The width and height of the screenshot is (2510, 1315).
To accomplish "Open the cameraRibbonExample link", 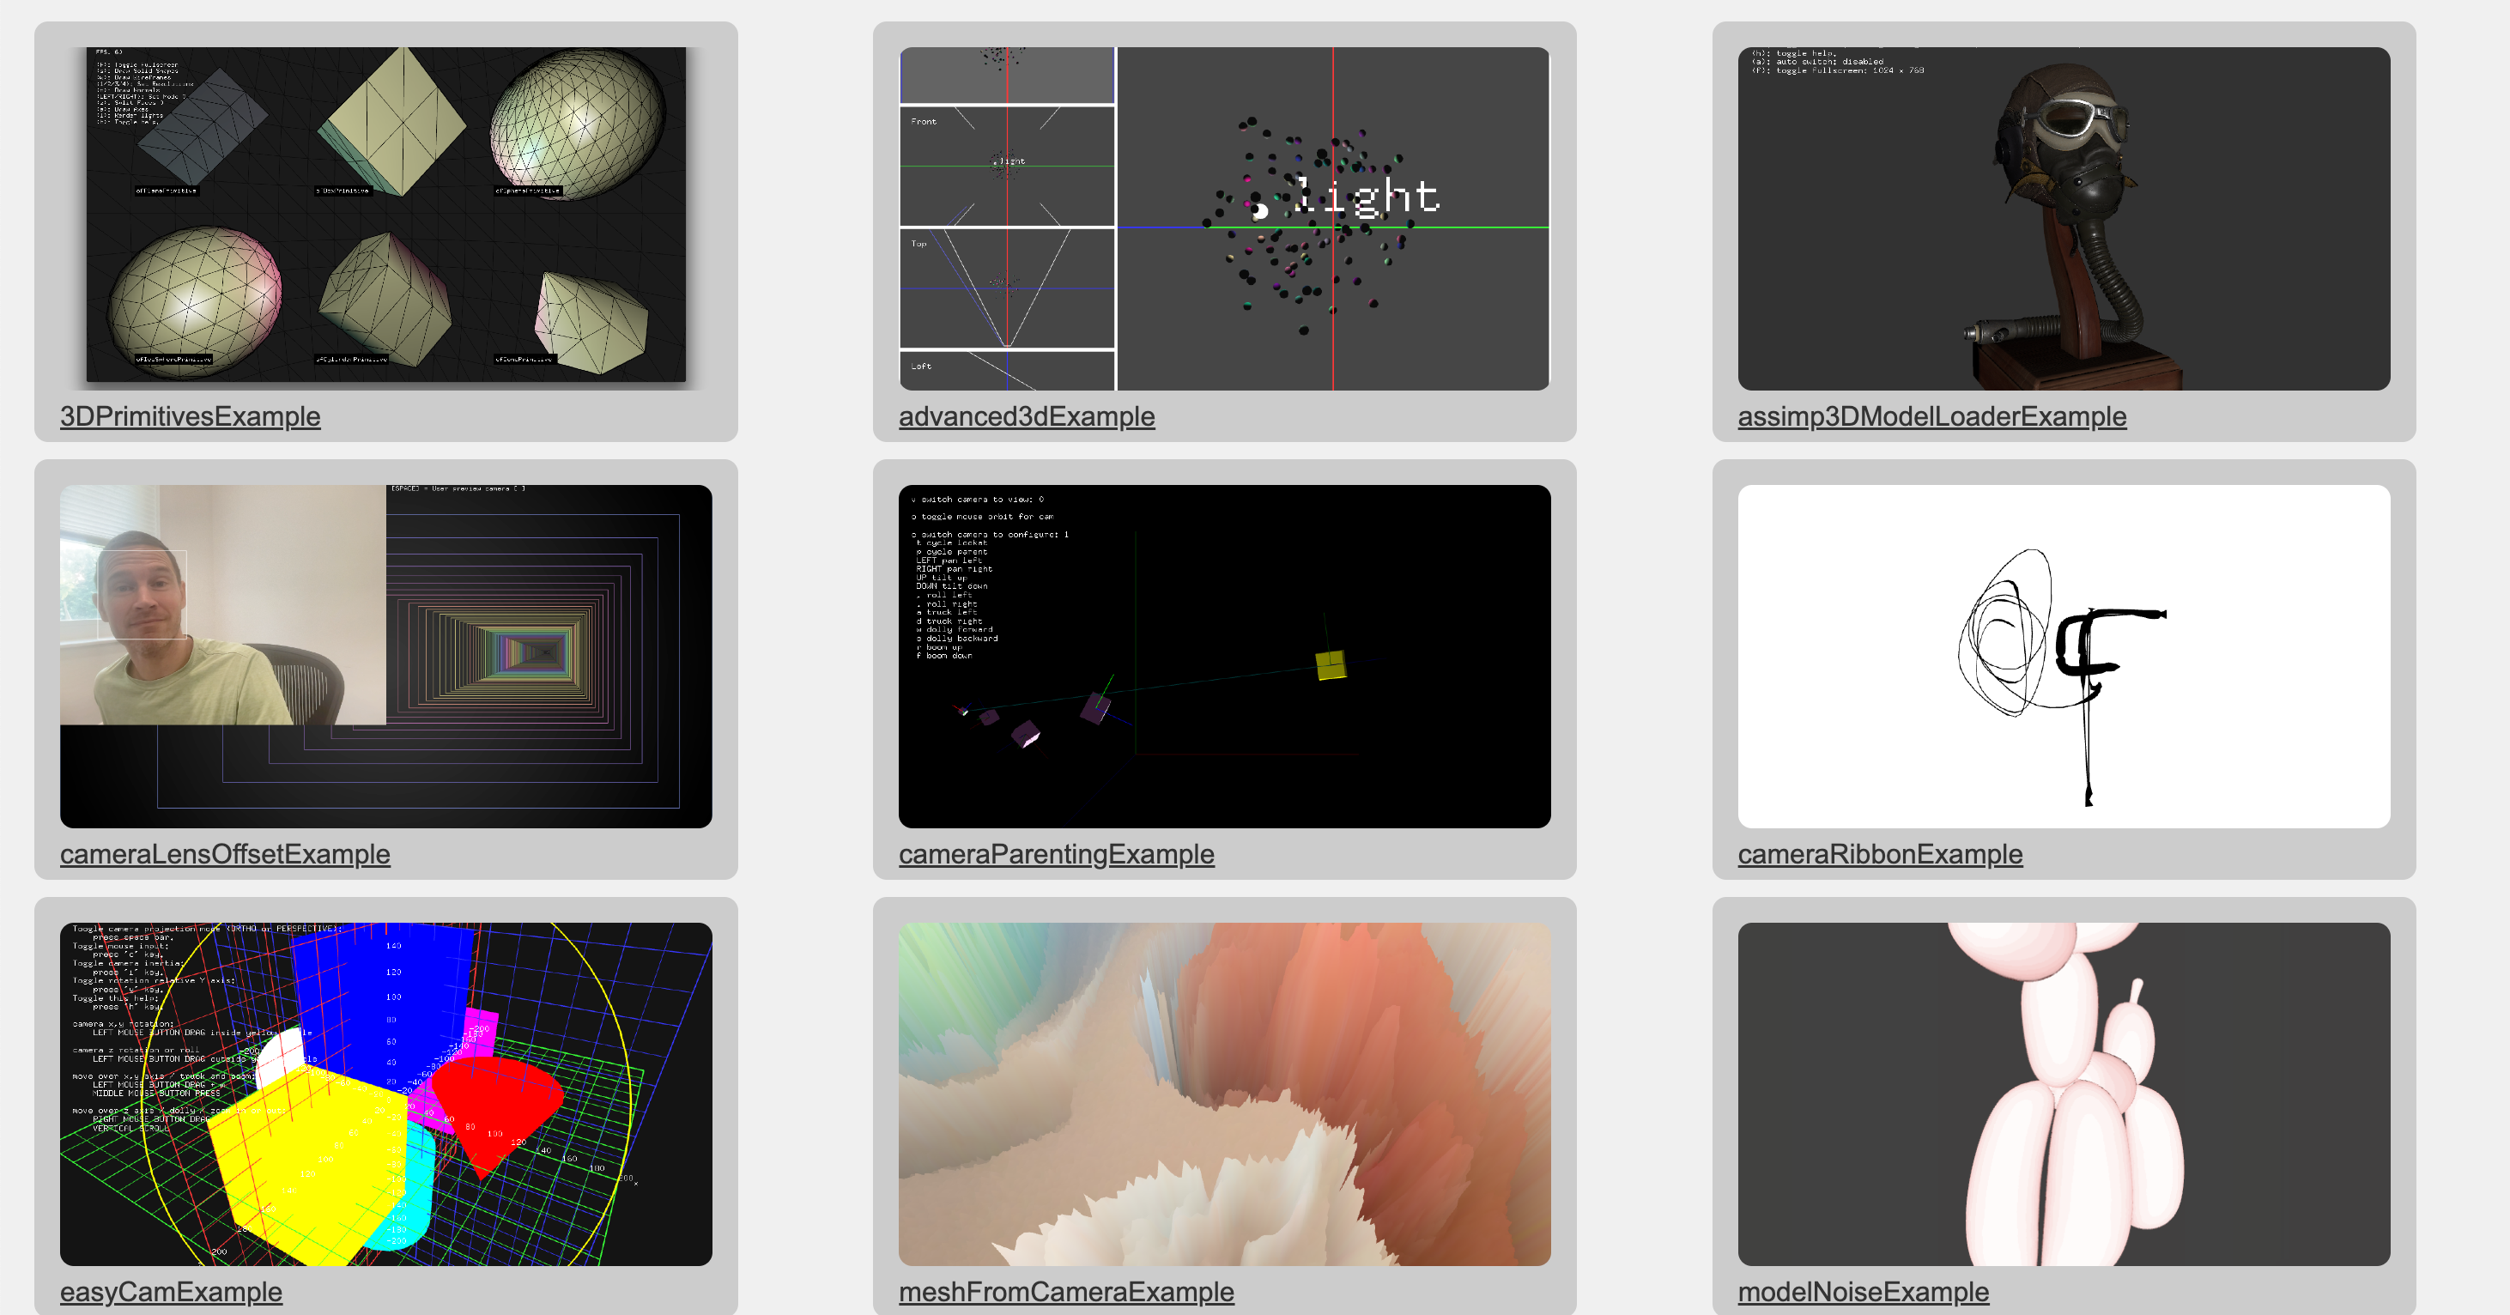I will click(1880, 854).
